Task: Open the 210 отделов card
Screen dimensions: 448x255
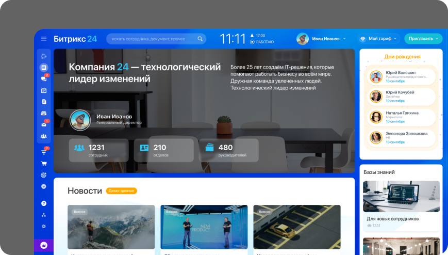Action: point(164,150)
